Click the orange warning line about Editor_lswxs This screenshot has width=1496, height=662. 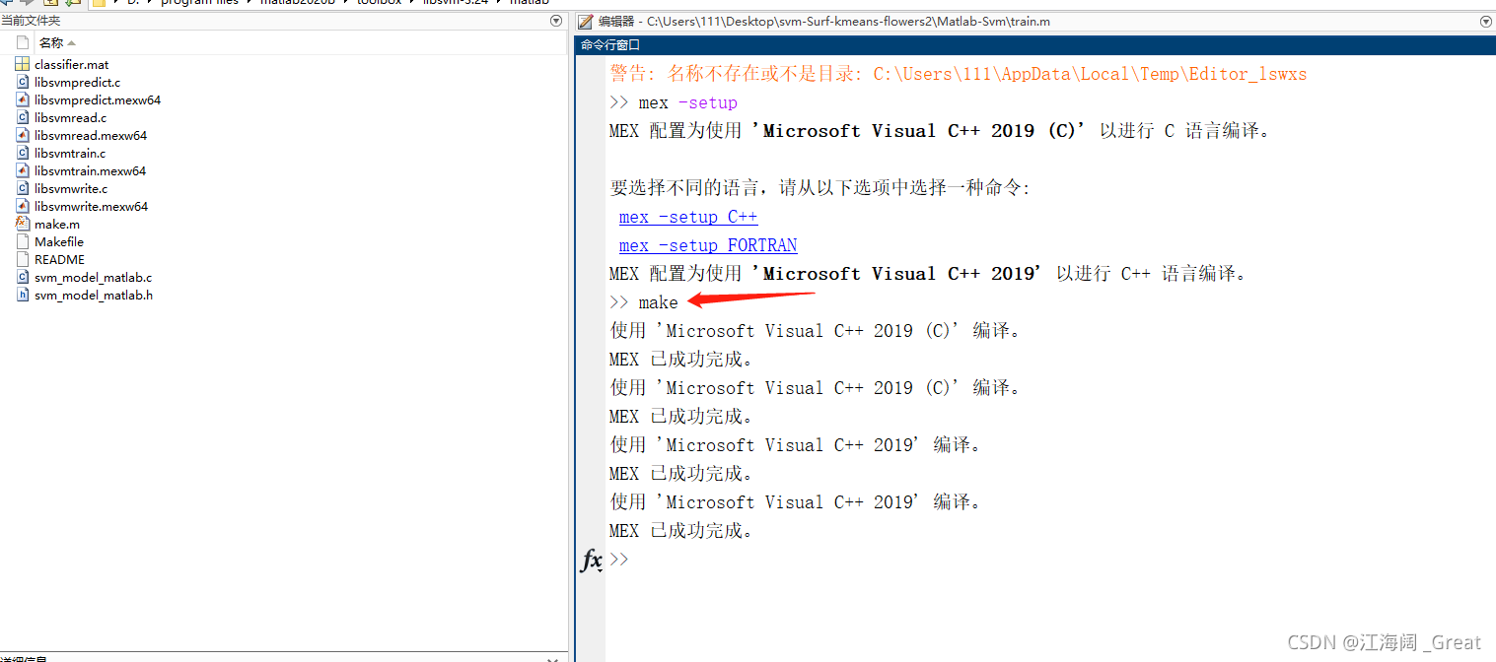(959, 74)
